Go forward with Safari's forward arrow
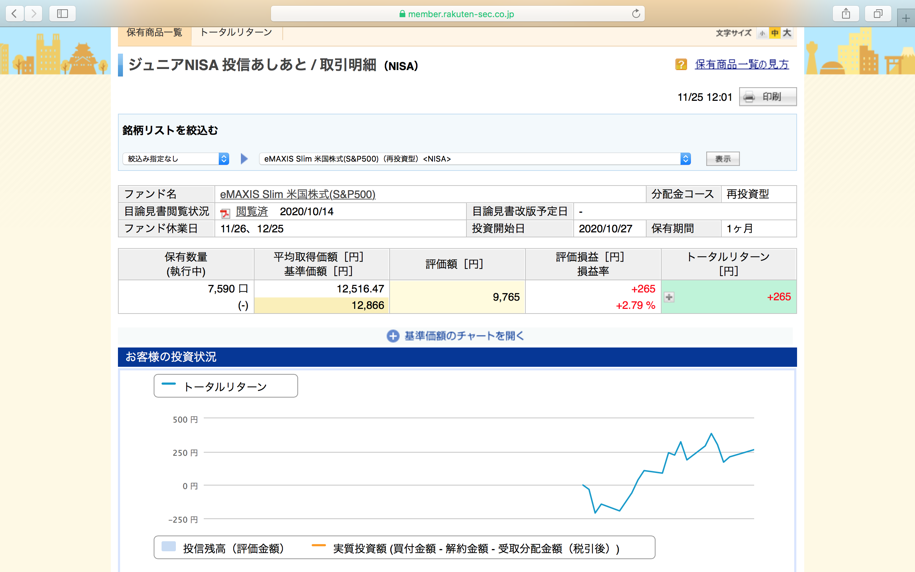Viewport: 915px width, 572px height. click(x=34, y=14)
